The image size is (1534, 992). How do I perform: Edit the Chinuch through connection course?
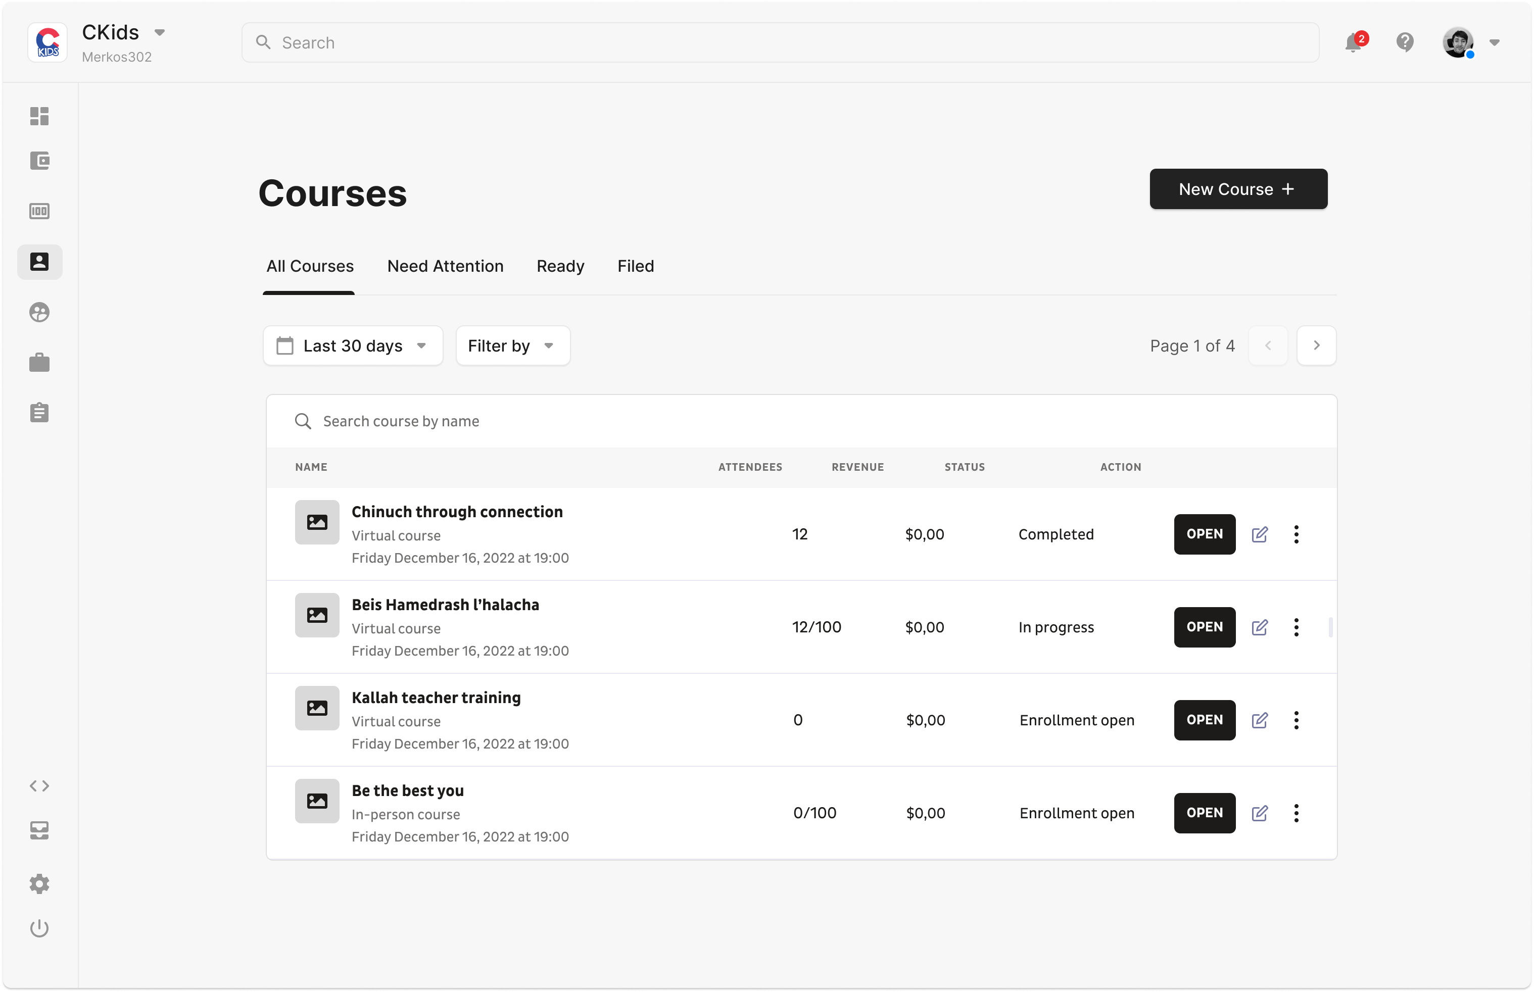click(x=1260, y=534)
